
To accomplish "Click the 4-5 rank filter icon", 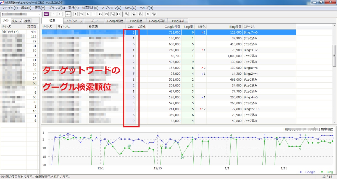I will click(x=100, y=14).
